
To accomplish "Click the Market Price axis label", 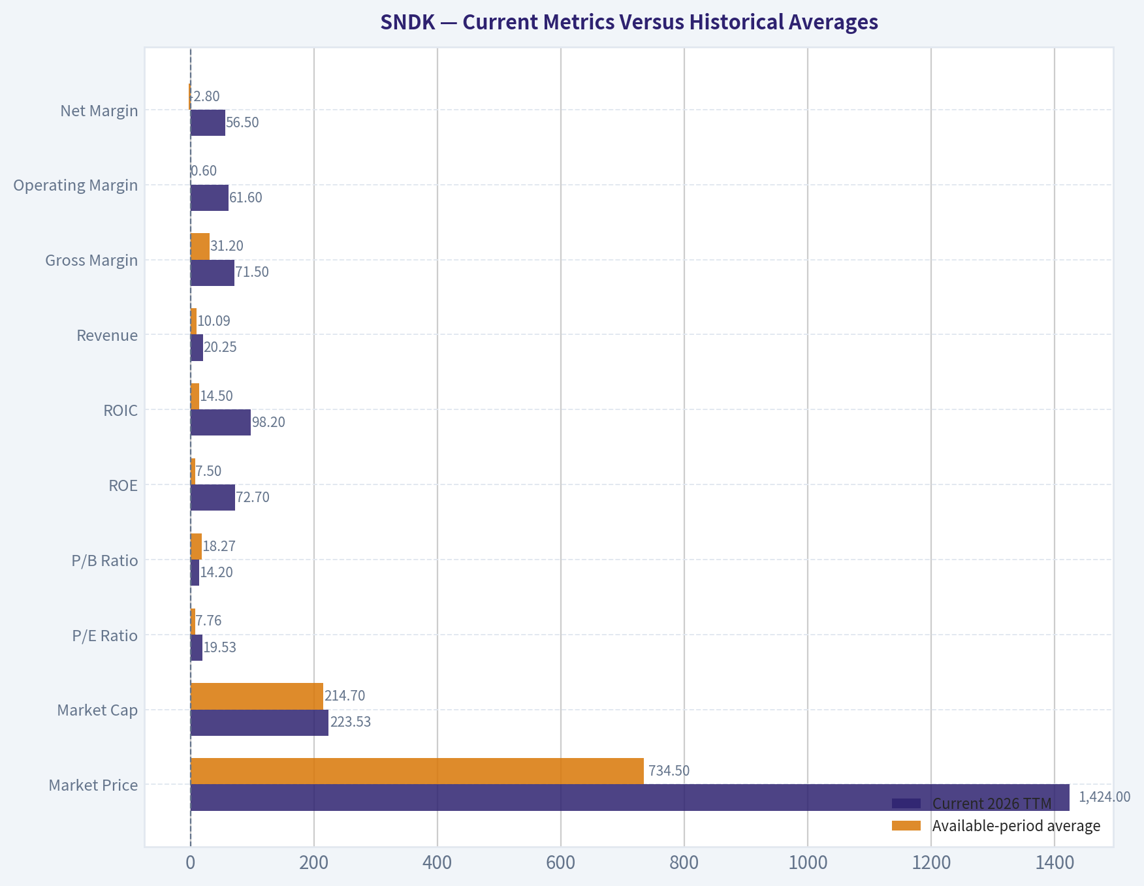I will (93, 785).
